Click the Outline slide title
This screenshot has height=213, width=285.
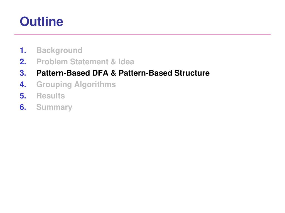(x=41, y=22)
